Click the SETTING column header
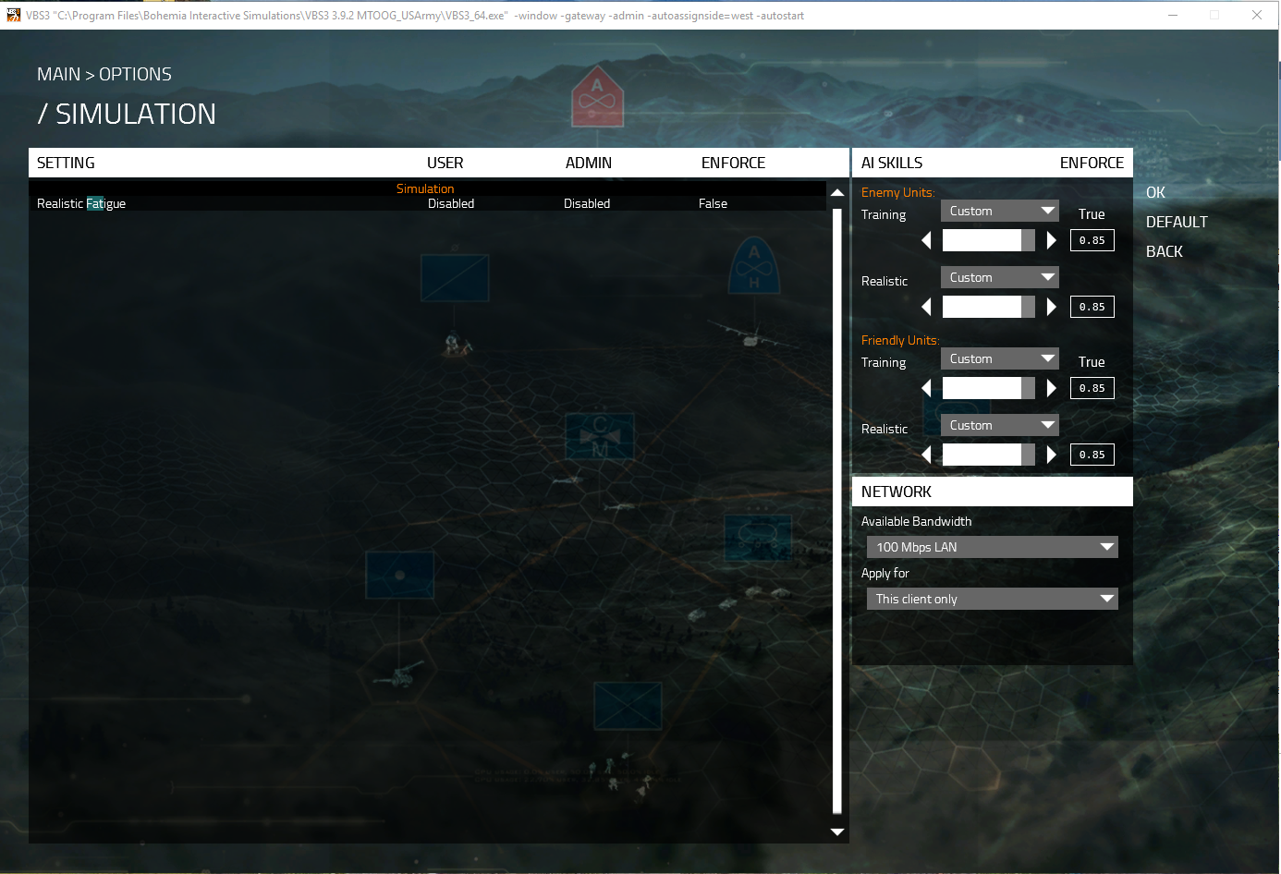The image size is (1281, 874). pos(66,163)
